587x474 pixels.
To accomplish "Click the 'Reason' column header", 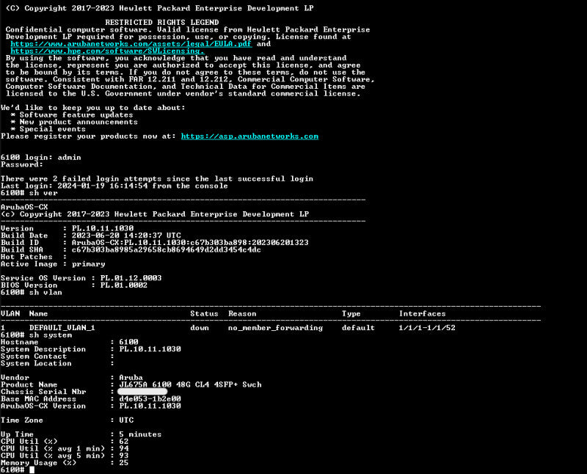I will click(x=242, y=314).
